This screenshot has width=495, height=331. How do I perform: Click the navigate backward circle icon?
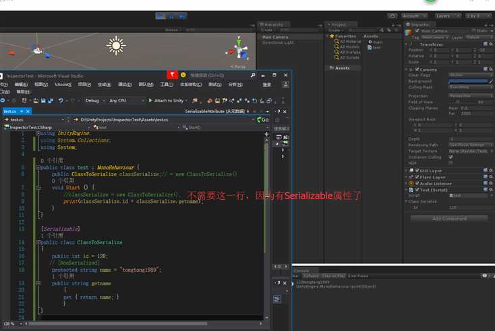tap(3, 100)
